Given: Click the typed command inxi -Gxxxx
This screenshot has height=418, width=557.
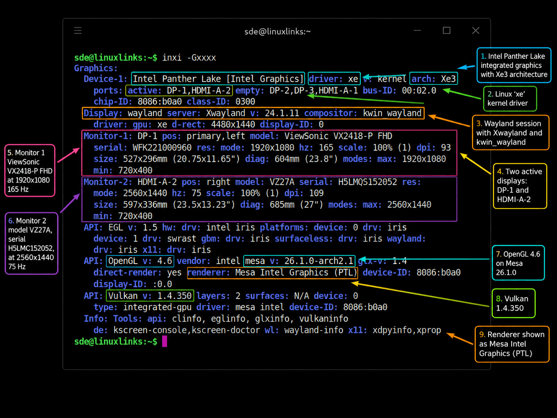Looking at the screenshot, I should (x=189, y=58).
